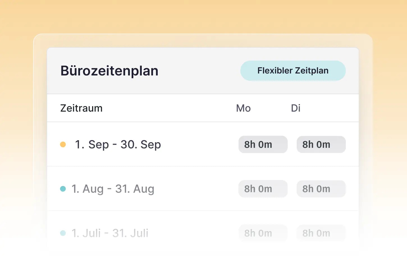The height and width of the screenshot is (258, 407).
Task: Edit Monday hours for August period
Action: point(263,189)
